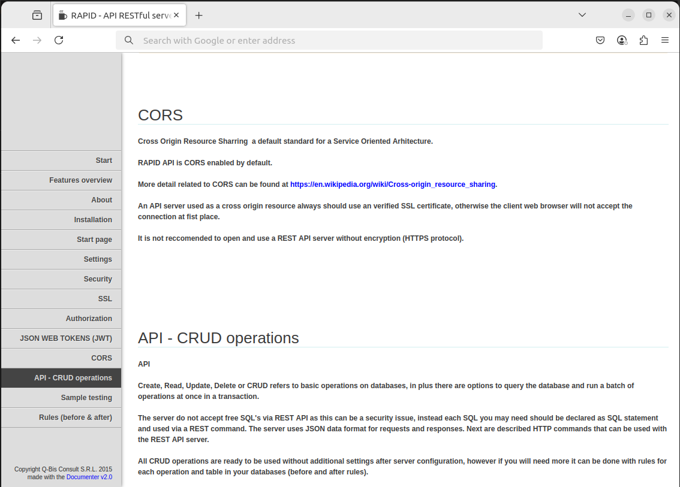Jump to Security section in sidebar
Image resolution: width=680 pixels, height=487 pixels.
click(61, 279)
